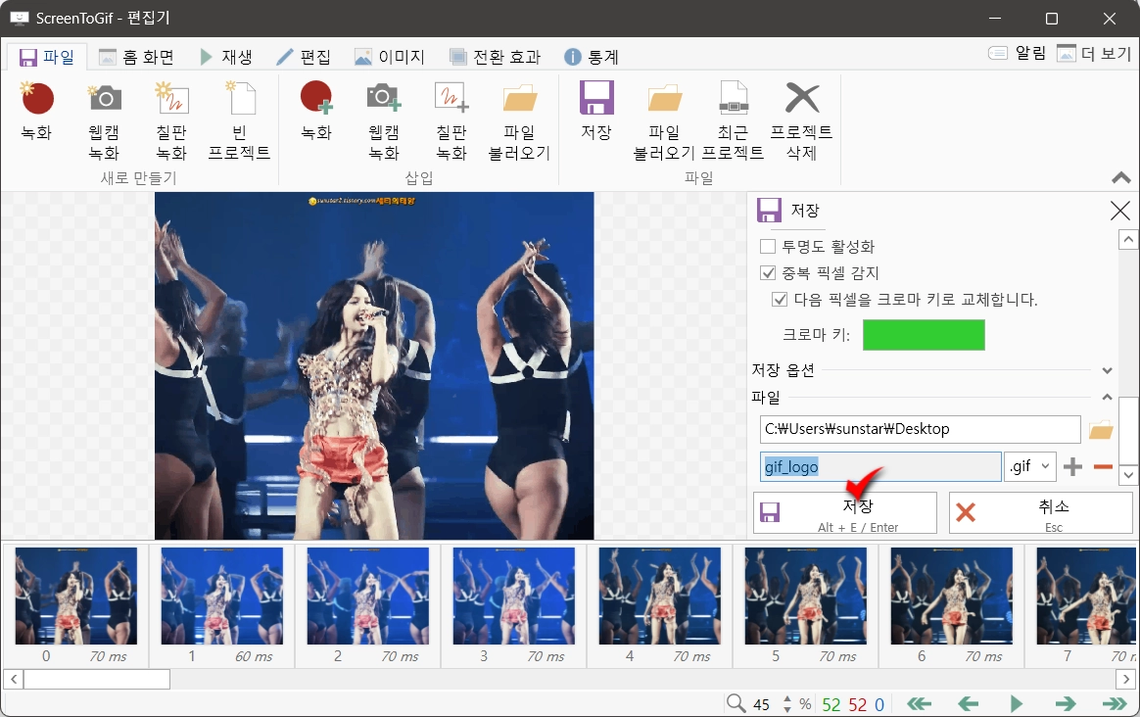This screenshot has width=1140, height=717.
Task: Insert media via 파일 불러오기 in 삽입 group
Action: tap(519, 119)
